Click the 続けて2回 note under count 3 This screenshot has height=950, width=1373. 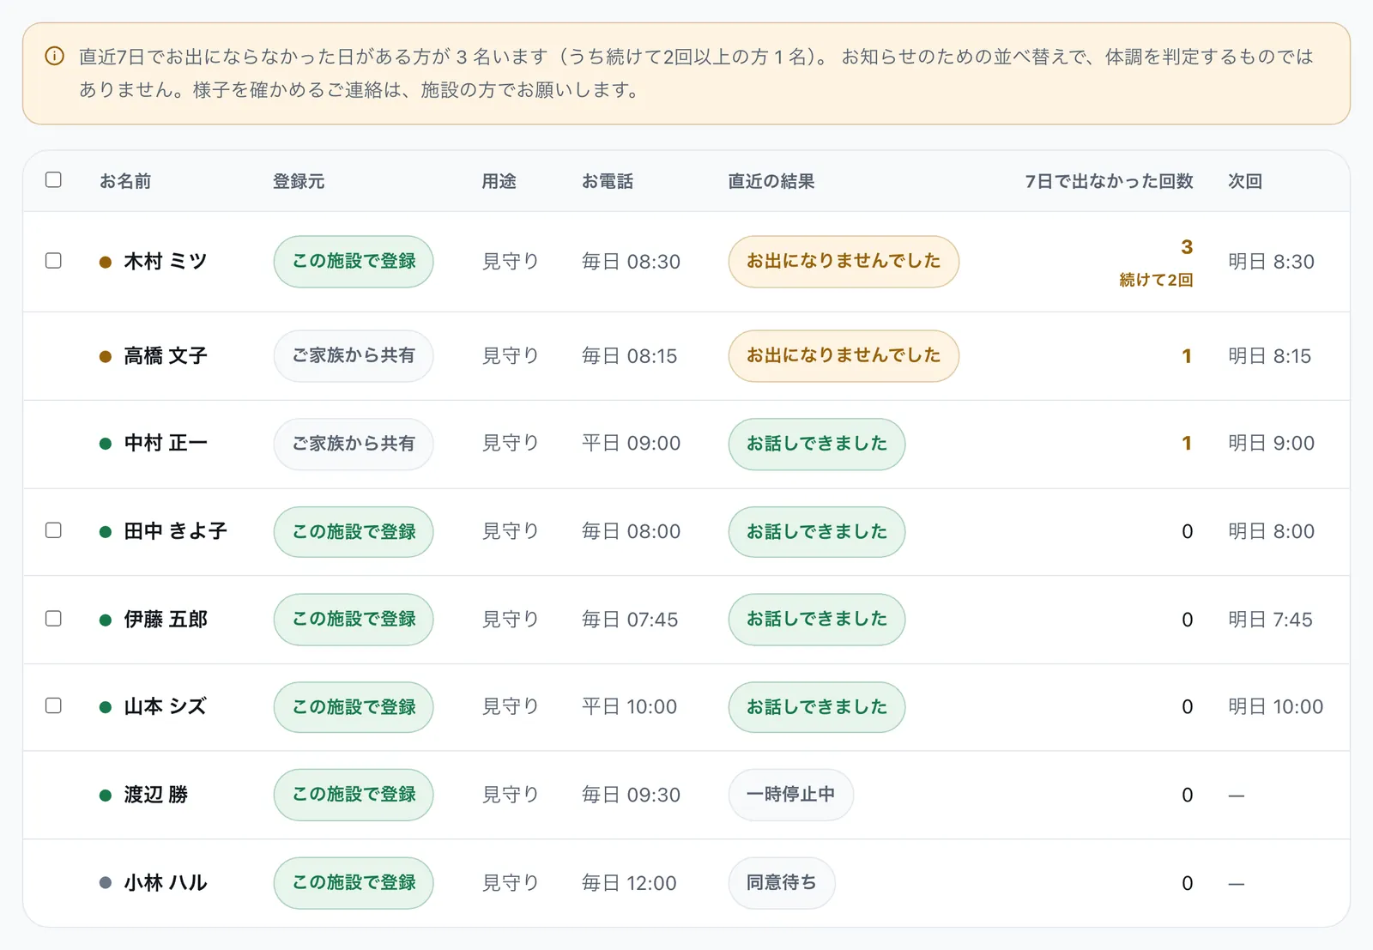1156,281
